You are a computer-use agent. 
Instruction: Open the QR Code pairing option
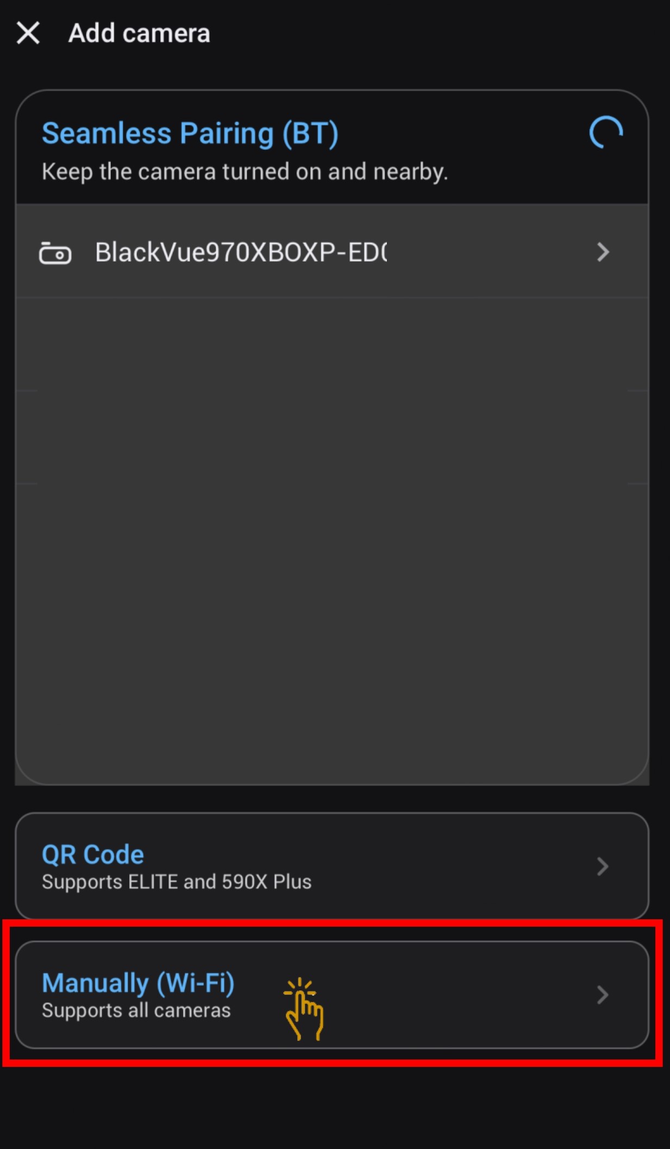tap(332, 866)
